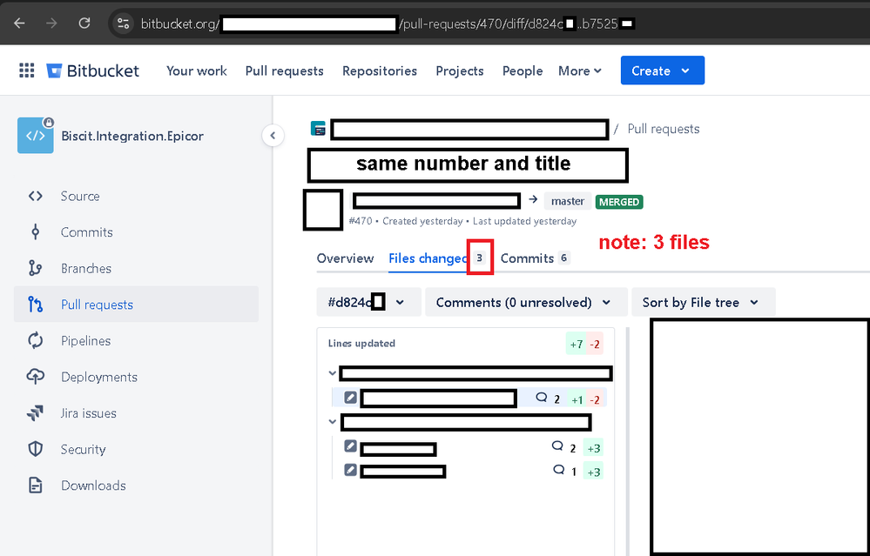Image resolution: width=870 pixels, height=556 pixels.
Task: Switch to the Commits 6 tab
Action: (x=535, y=258)
